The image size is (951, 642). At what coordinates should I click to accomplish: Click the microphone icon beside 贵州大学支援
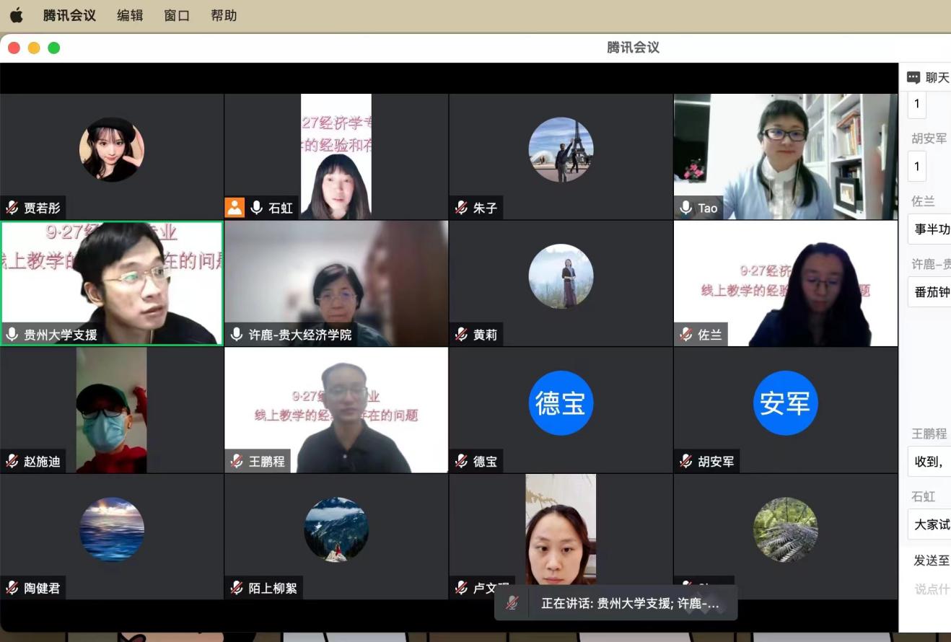pyautogui.click(x=12, y=334)
